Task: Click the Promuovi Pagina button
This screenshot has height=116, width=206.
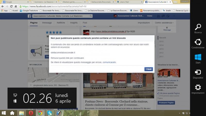Action: click(x=166, y=103)
